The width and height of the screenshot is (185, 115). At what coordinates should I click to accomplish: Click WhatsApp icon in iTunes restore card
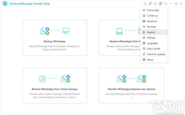[66, 79]
